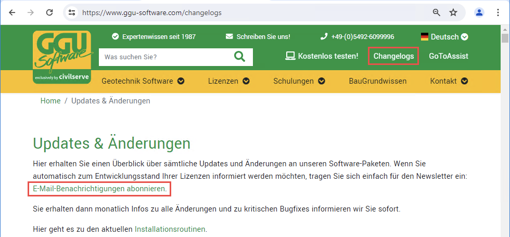510x237 pixels.
Task: Expand the Deutsch language dropdown
Action: (x=444, y=37)
